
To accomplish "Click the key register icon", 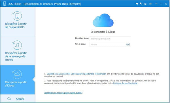I will click(141, 4).
